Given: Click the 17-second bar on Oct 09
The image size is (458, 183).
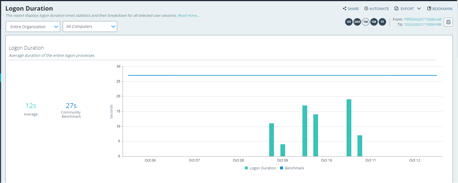Looking at the screenshot, I should (x=305, y=131).
